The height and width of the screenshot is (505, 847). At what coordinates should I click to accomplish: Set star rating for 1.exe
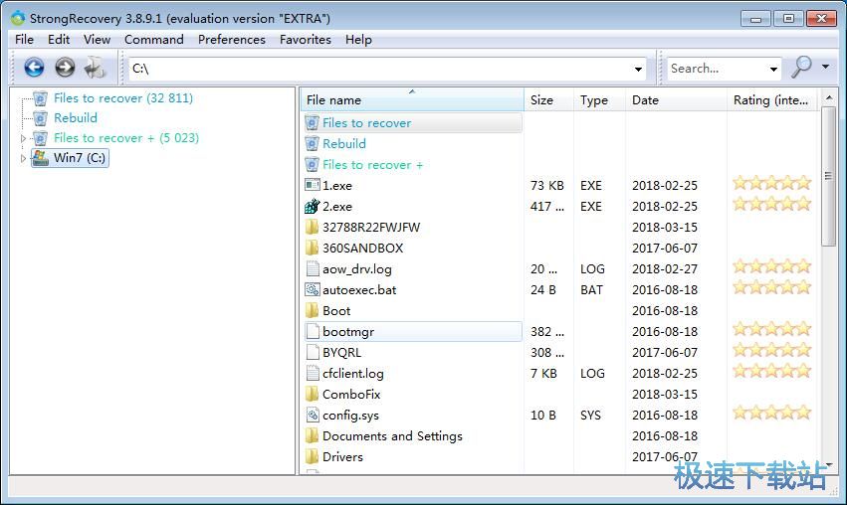(771, 184)
